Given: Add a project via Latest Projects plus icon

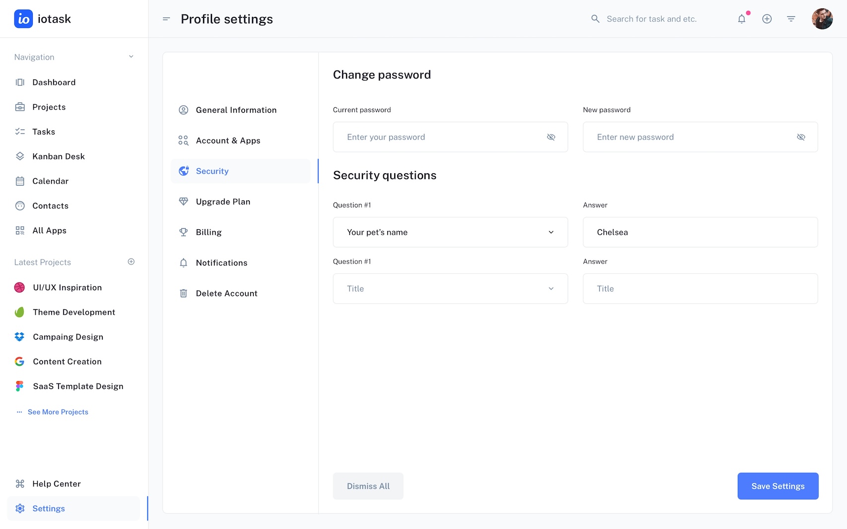Looking at the screenshot, I should pos(131,262).
